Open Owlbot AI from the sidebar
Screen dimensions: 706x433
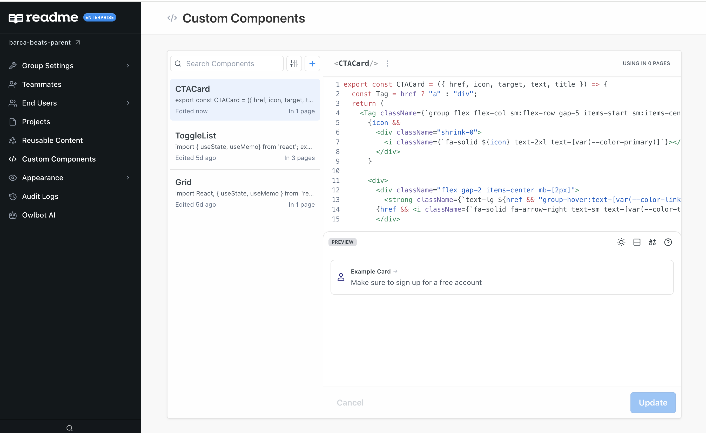point(39,215)
